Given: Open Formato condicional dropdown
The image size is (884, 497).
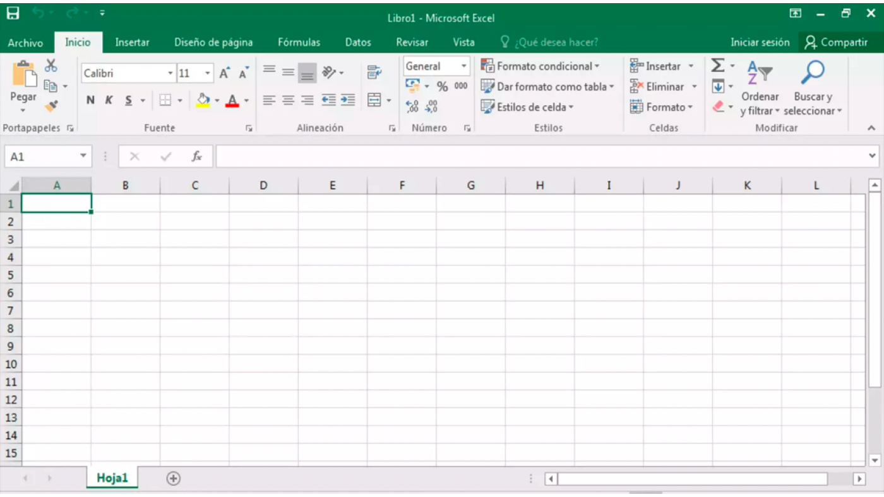Looking at the screenshot, I should [540, 66].
